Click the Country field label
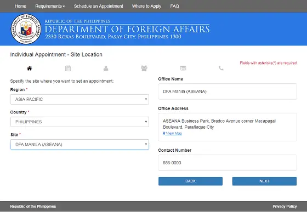This screenshot has height=212, width=307. [18, 112]
